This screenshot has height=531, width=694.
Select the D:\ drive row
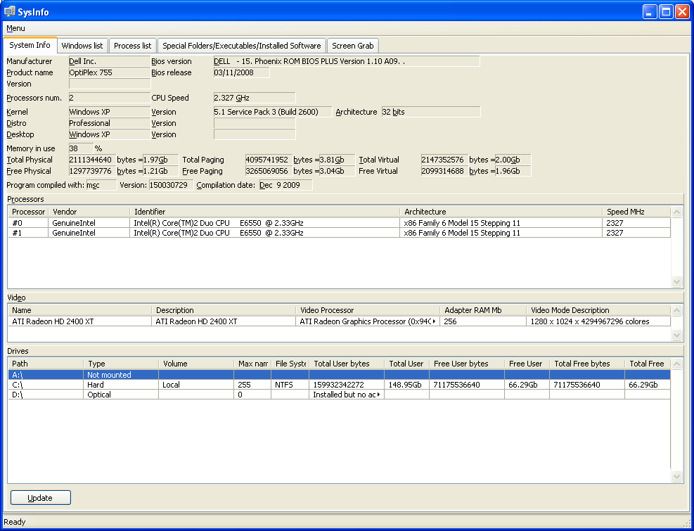click(x=339, y=394)
